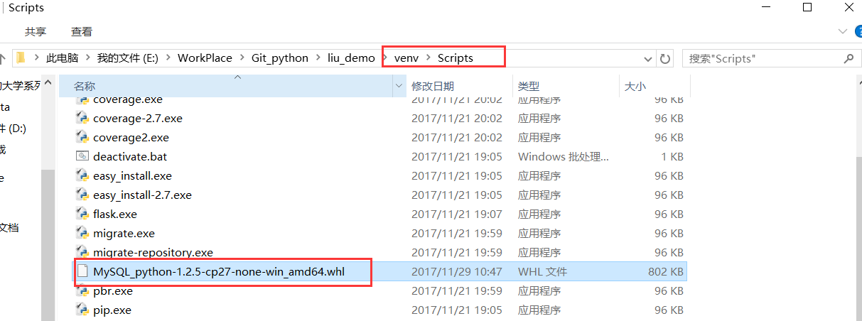
Task: Select the easy_install.exe icon
Action: 82,175
